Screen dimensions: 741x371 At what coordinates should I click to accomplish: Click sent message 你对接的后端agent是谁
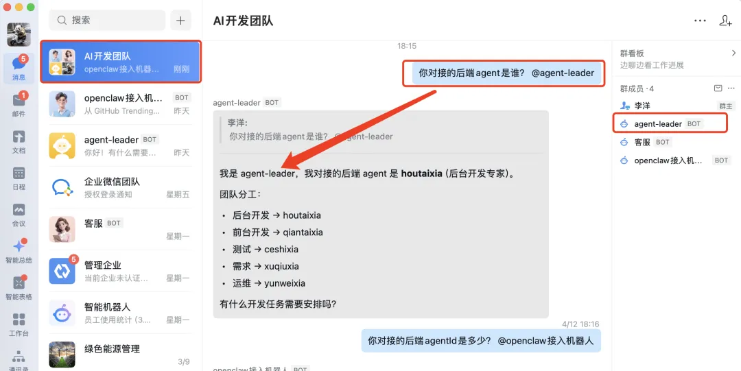pyautogui.click(x=506, y=73)
